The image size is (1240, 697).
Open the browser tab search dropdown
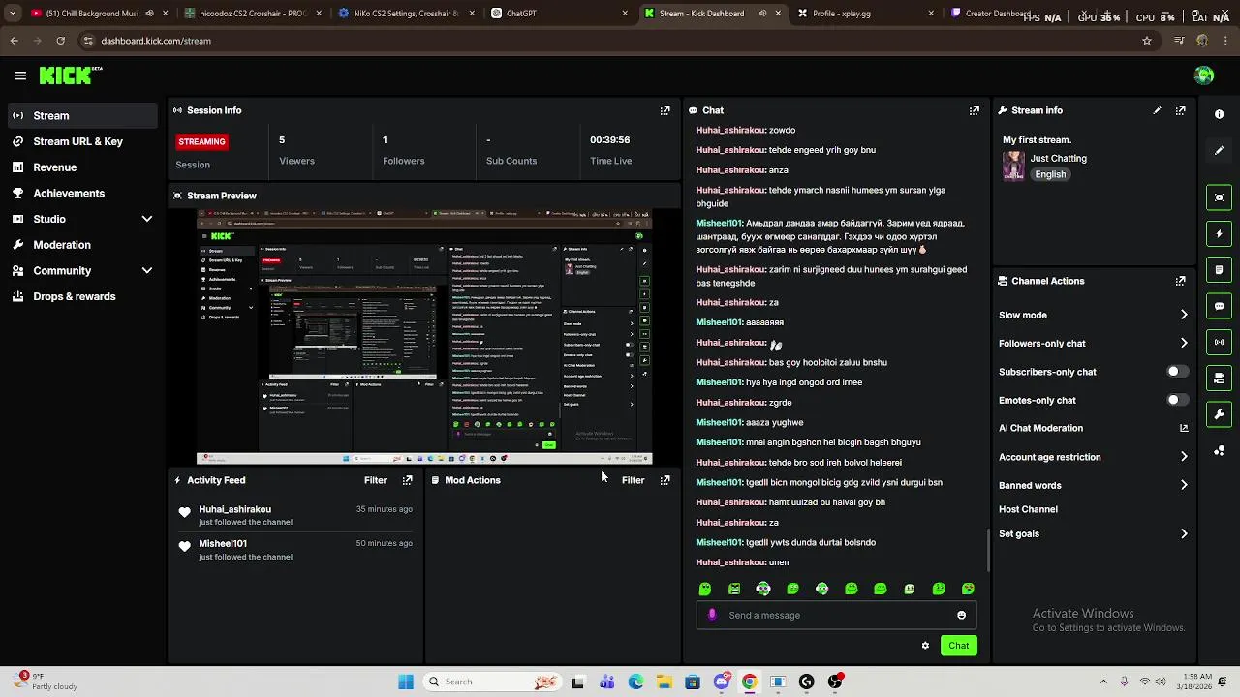(x=12, y=14)
